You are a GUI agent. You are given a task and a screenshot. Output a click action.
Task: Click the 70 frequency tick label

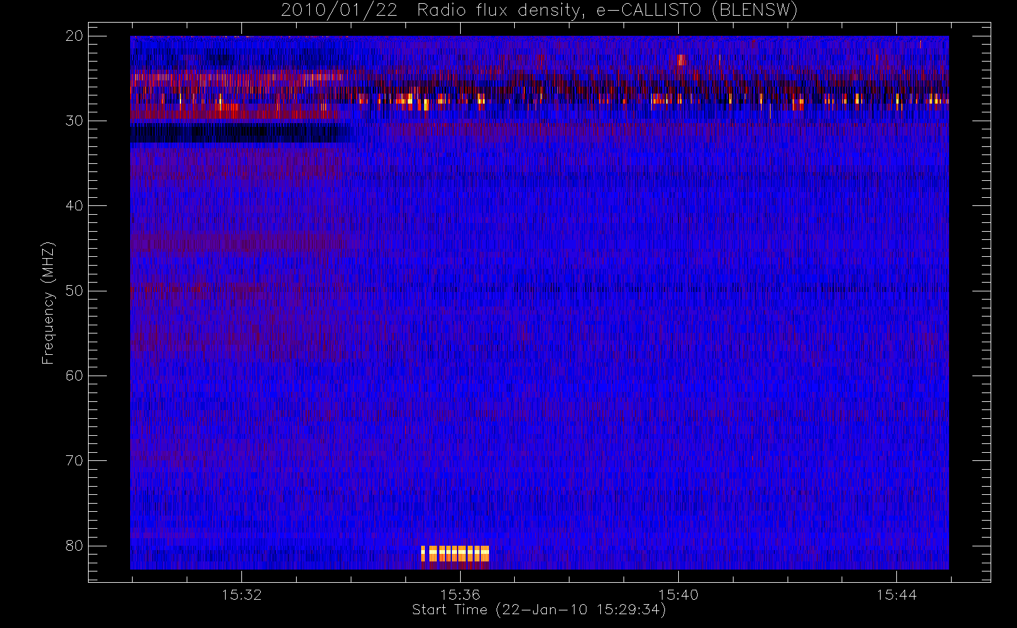(74, 460)
